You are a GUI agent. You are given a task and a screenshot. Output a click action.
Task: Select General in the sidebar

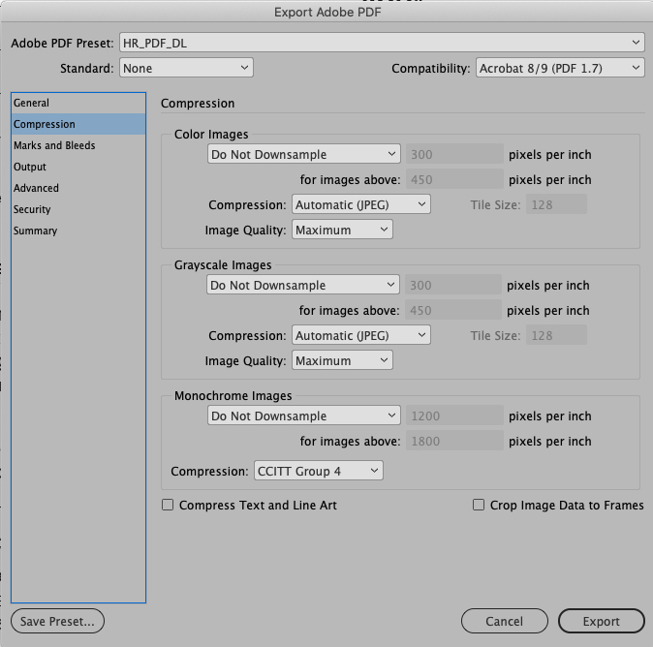tap(78, 103)
